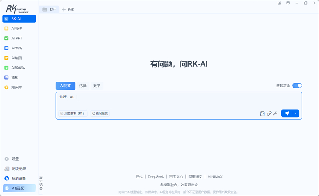Click the image upload icon in input box
319x196 pixels.
click(262, 114)
